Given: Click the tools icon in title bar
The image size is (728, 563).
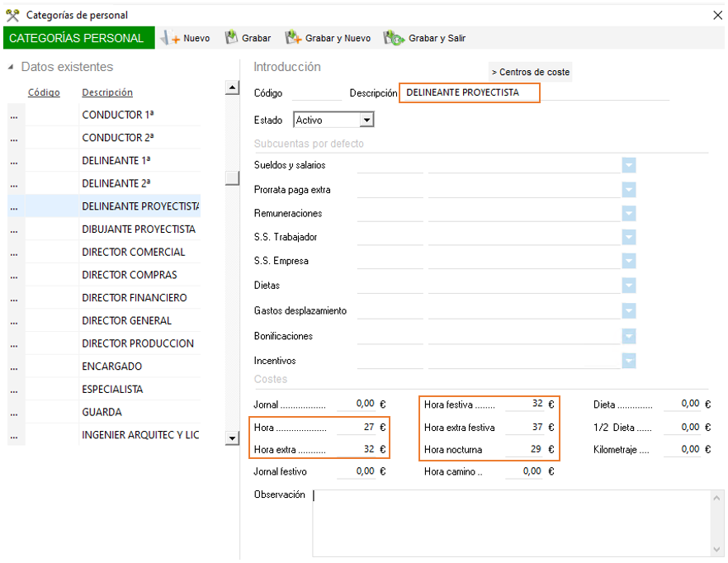Looking at the screenshot, I should point(12,16).
